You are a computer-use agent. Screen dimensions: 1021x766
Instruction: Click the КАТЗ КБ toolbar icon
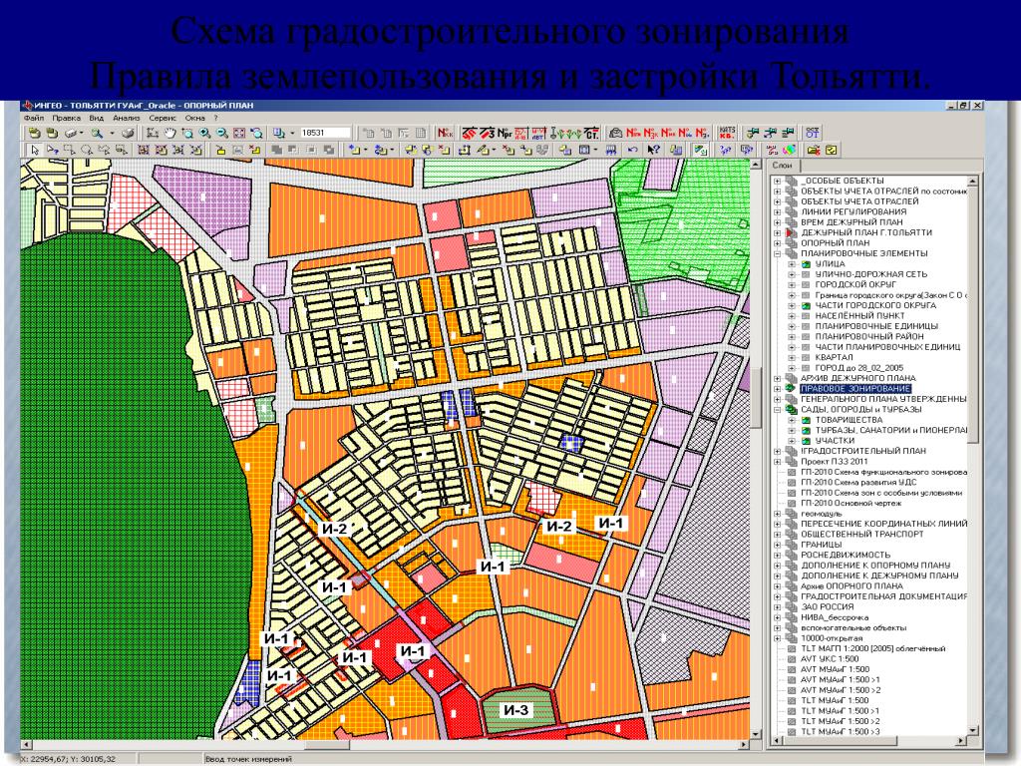point(727,133)
